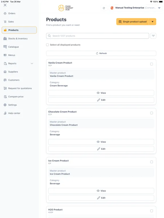Tick Select all displayed products checkbox
The image size is (164, 218).
pos(48,45)
